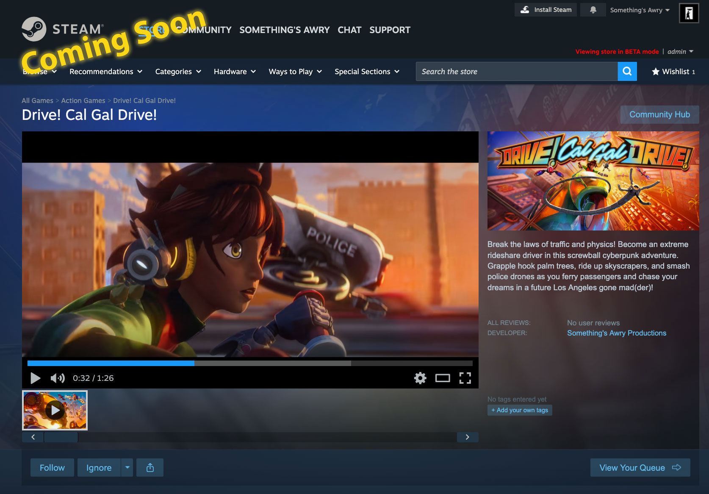This screenshot has width=709, height=494.
Task: Click the Viewing store in BETA mode text
Action: click(x=617, y=52)
